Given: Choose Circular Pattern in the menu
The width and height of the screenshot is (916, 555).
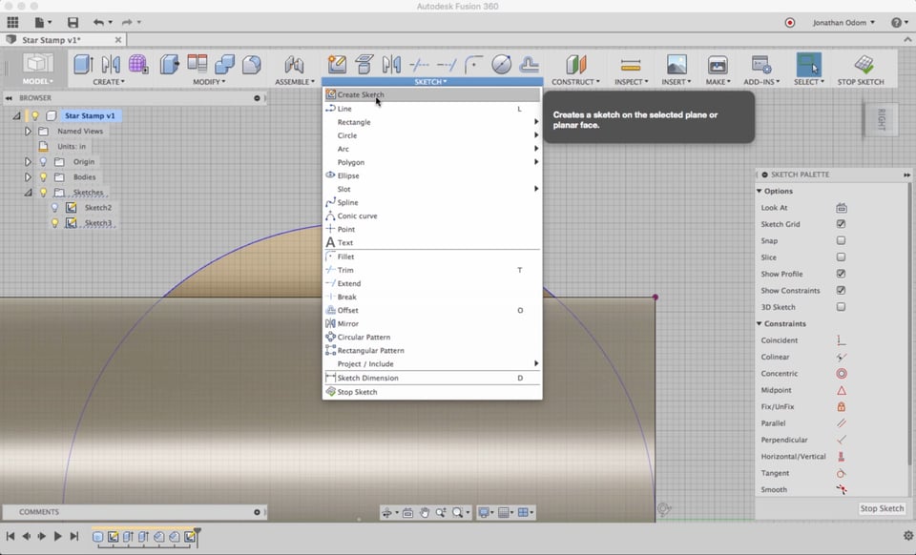Looking at the screenshot, I should tap(432, 338).
